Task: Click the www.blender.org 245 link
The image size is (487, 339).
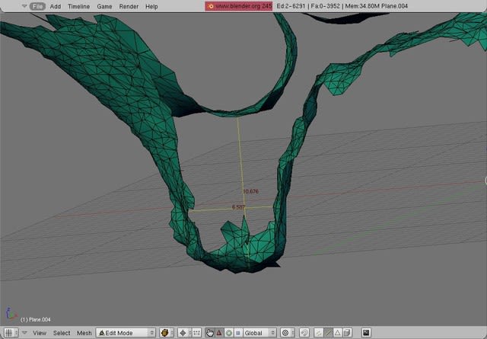Action: pyautogui.click(x=238, y=6)
